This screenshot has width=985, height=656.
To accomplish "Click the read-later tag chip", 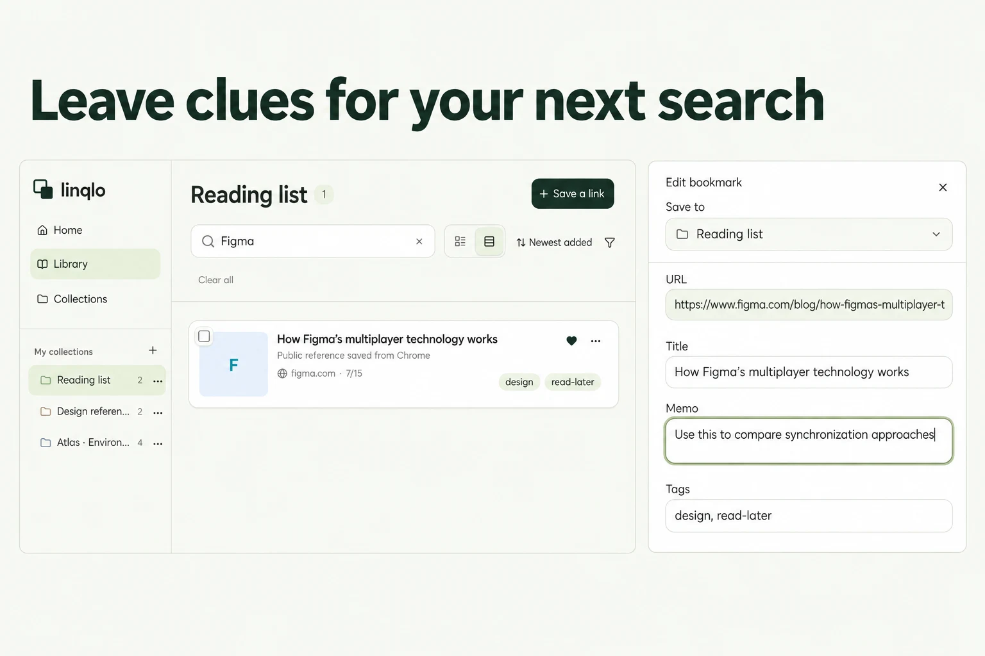I will click(x=573, y=382).
